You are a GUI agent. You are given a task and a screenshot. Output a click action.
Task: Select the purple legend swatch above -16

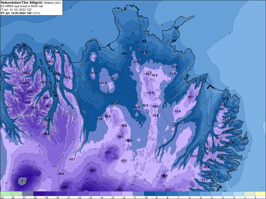(83, 194)
